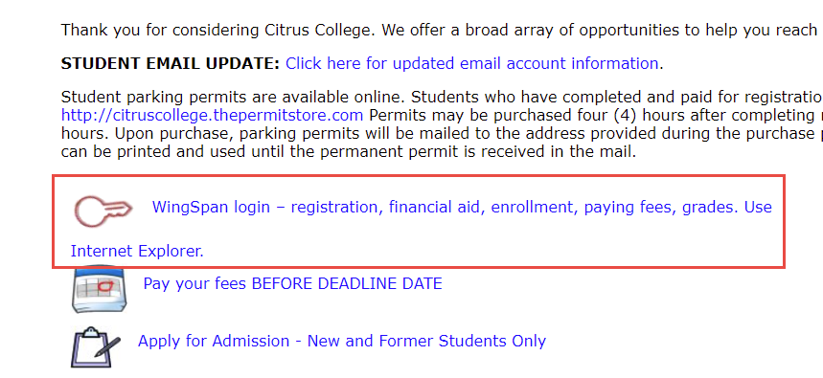This screenshot has width=823, height=378.
Task: Click Student parking permits are available online sentence
Action: [233, 98]
